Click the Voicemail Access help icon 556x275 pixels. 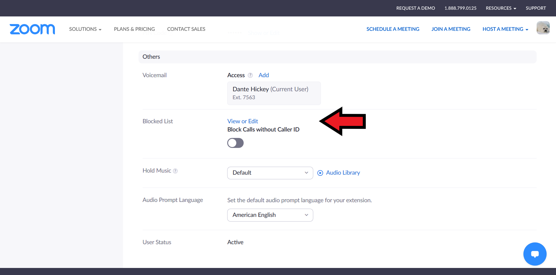point(250,75)
